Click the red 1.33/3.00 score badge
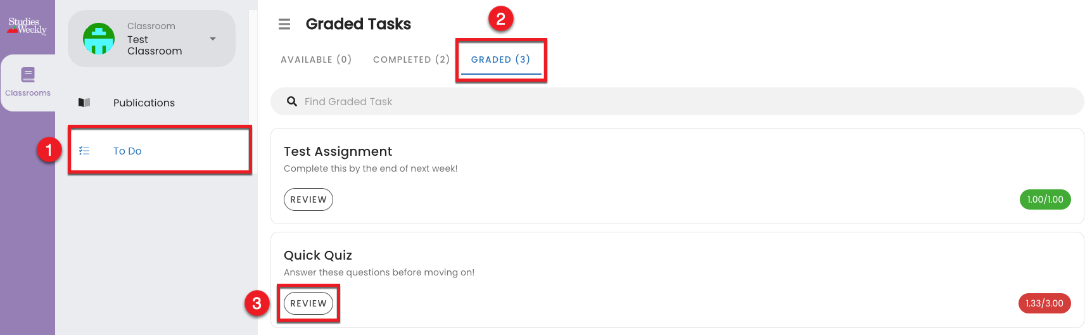Screen dimensions: 1092x335 click(x=1044, y=303)
